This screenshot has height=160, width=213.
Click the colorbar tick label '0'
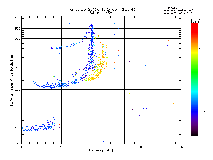[199, 80]
